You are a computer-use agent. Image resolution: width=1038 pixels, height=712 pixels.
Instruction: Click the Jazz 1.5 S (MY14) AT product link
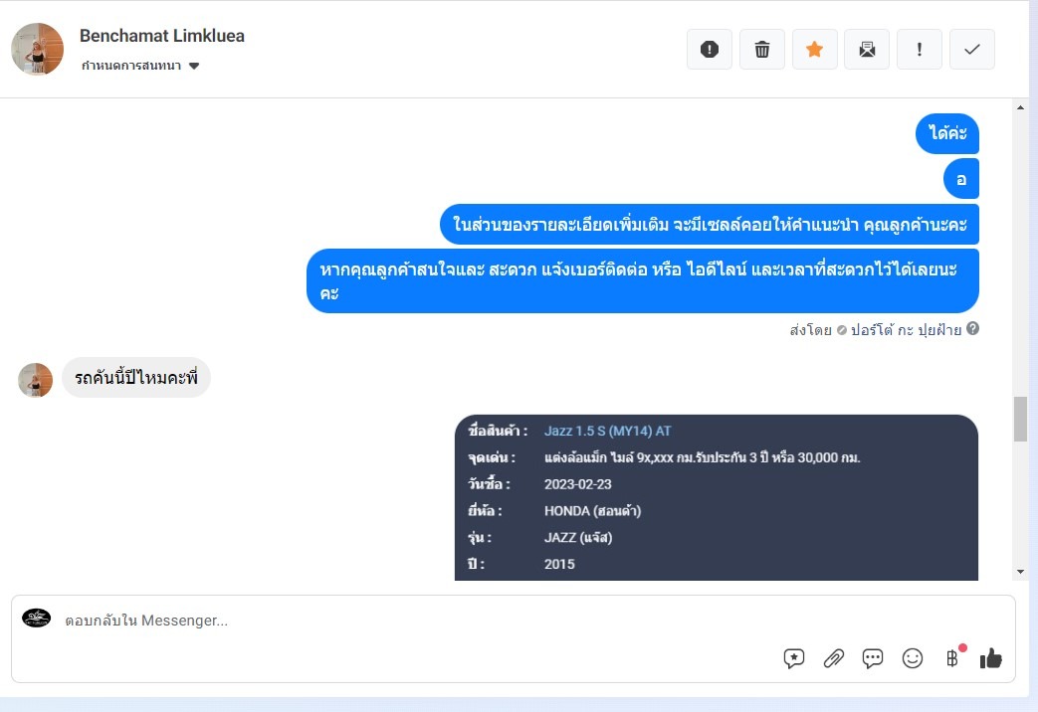click(x=607, y=431)
